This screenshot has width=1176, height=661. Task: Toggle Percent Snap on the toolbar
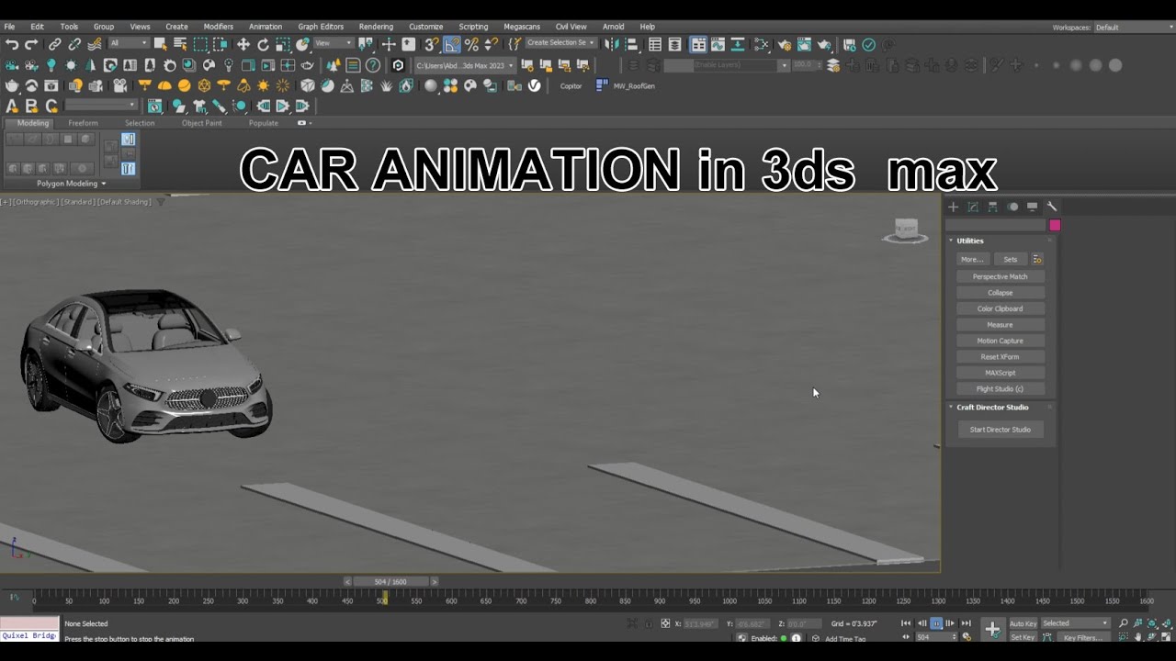pyautogui.click(x=471, y=44)
